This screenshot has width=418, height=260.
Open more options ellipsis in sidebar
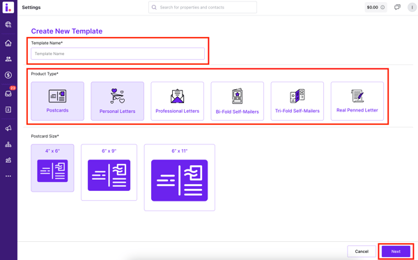[x=8, y=176]
